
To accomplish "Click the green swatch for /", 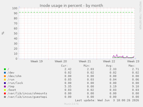I will 5,69.
